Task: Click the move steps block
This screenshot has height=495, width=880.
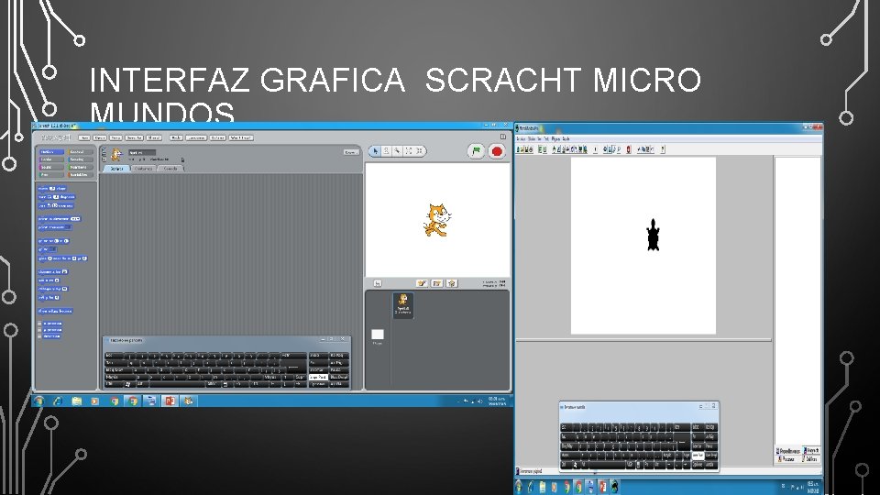Action: pos(52,189)
